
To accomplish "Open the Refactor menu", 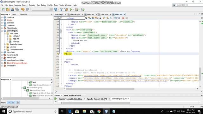I will (32, 5).
